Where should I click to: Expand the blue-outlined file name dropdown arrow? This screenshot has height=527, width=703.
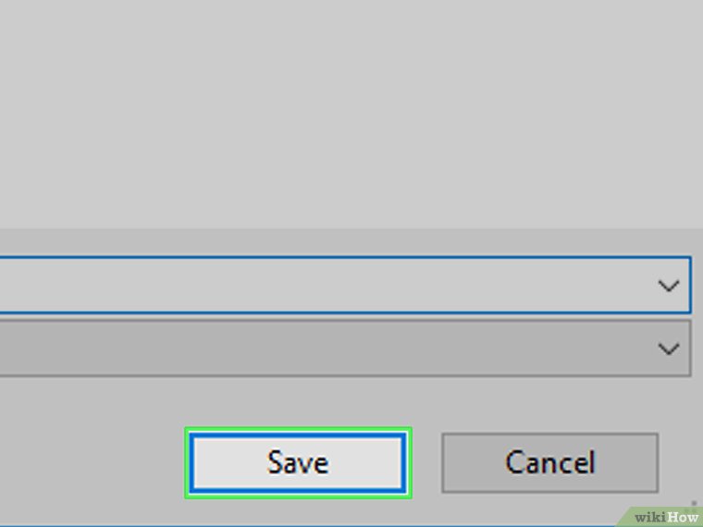tap(668, 286)
